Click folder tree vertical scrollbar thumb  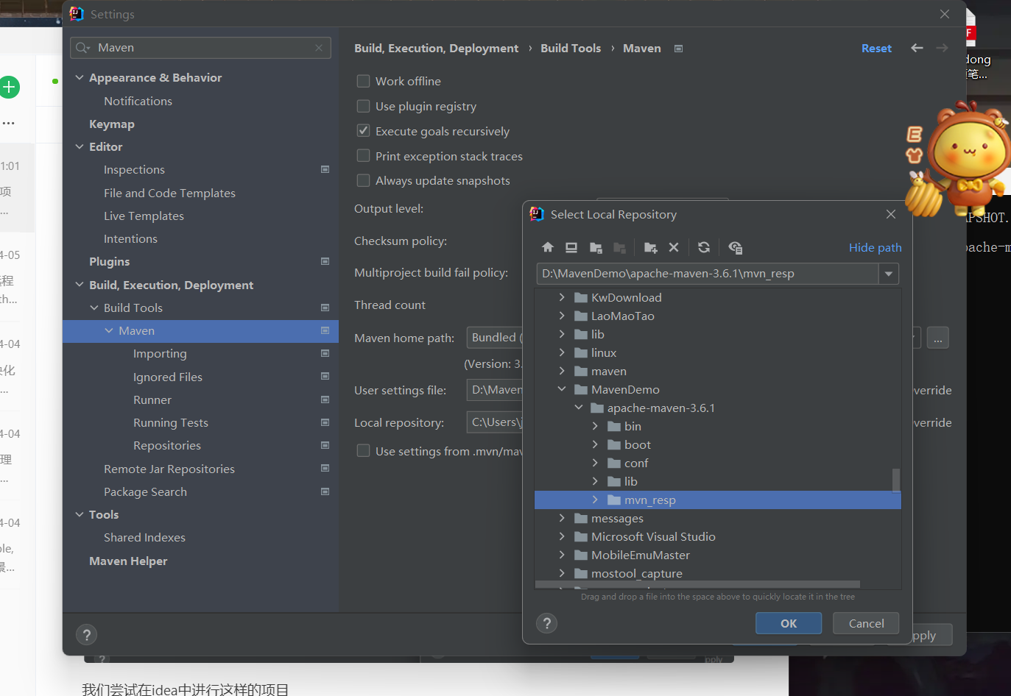tap(896, 480)
